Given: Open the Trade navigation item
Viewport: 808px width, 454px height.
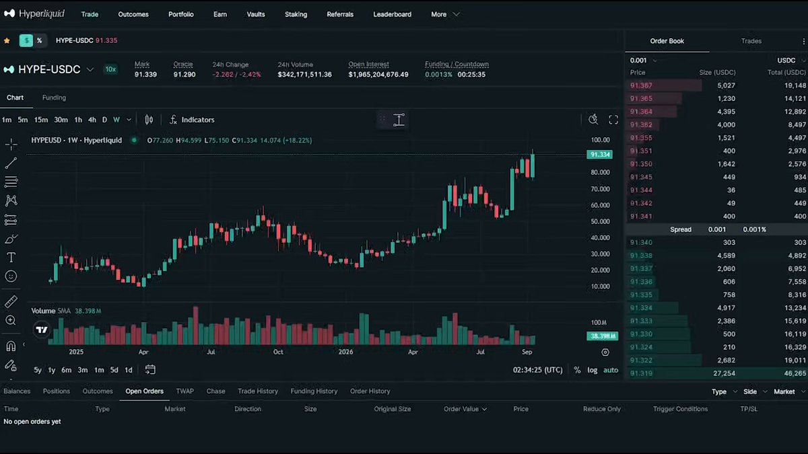Looking at the screenshot, I should (90, 14).
